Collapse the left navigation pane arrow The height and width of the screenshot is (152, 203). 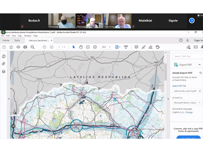9,99
